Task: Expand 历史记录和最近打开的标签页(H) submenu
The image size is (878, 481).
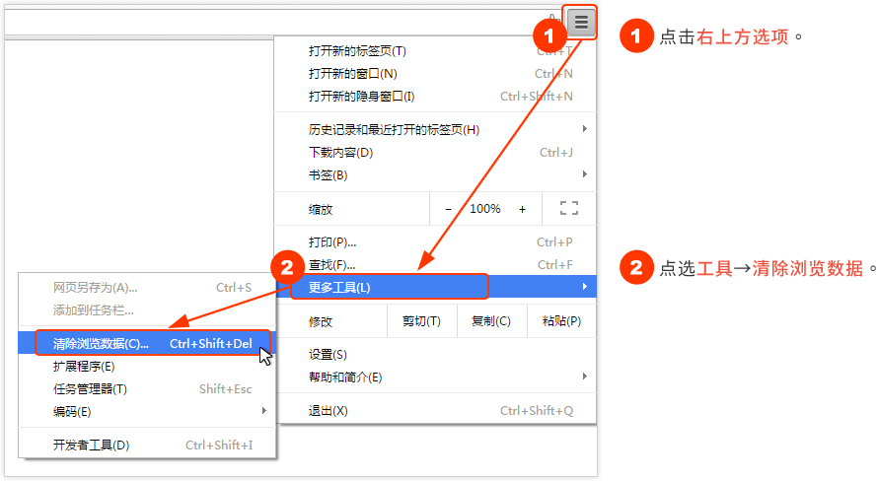Action: [x=395, y=130]
